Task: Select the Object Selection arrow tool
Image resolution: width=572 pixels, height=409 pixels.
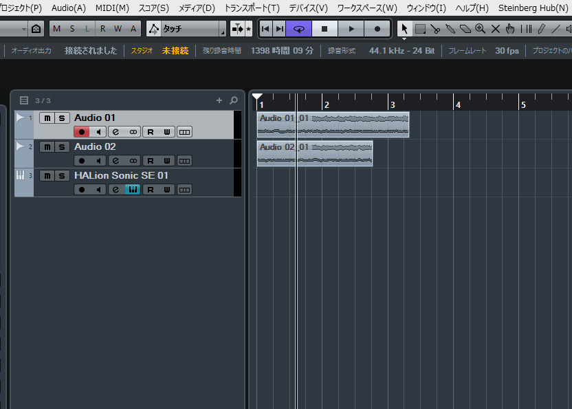Action: [404, 29]
